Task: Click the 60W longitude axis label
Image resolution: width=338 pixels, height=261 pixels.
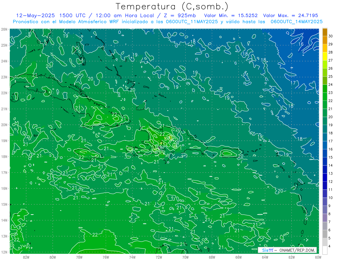Action: click(318, 257)
